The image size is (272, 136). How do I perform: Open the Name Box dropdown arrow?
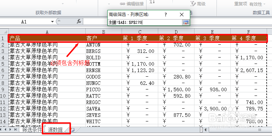pos(52,22)
